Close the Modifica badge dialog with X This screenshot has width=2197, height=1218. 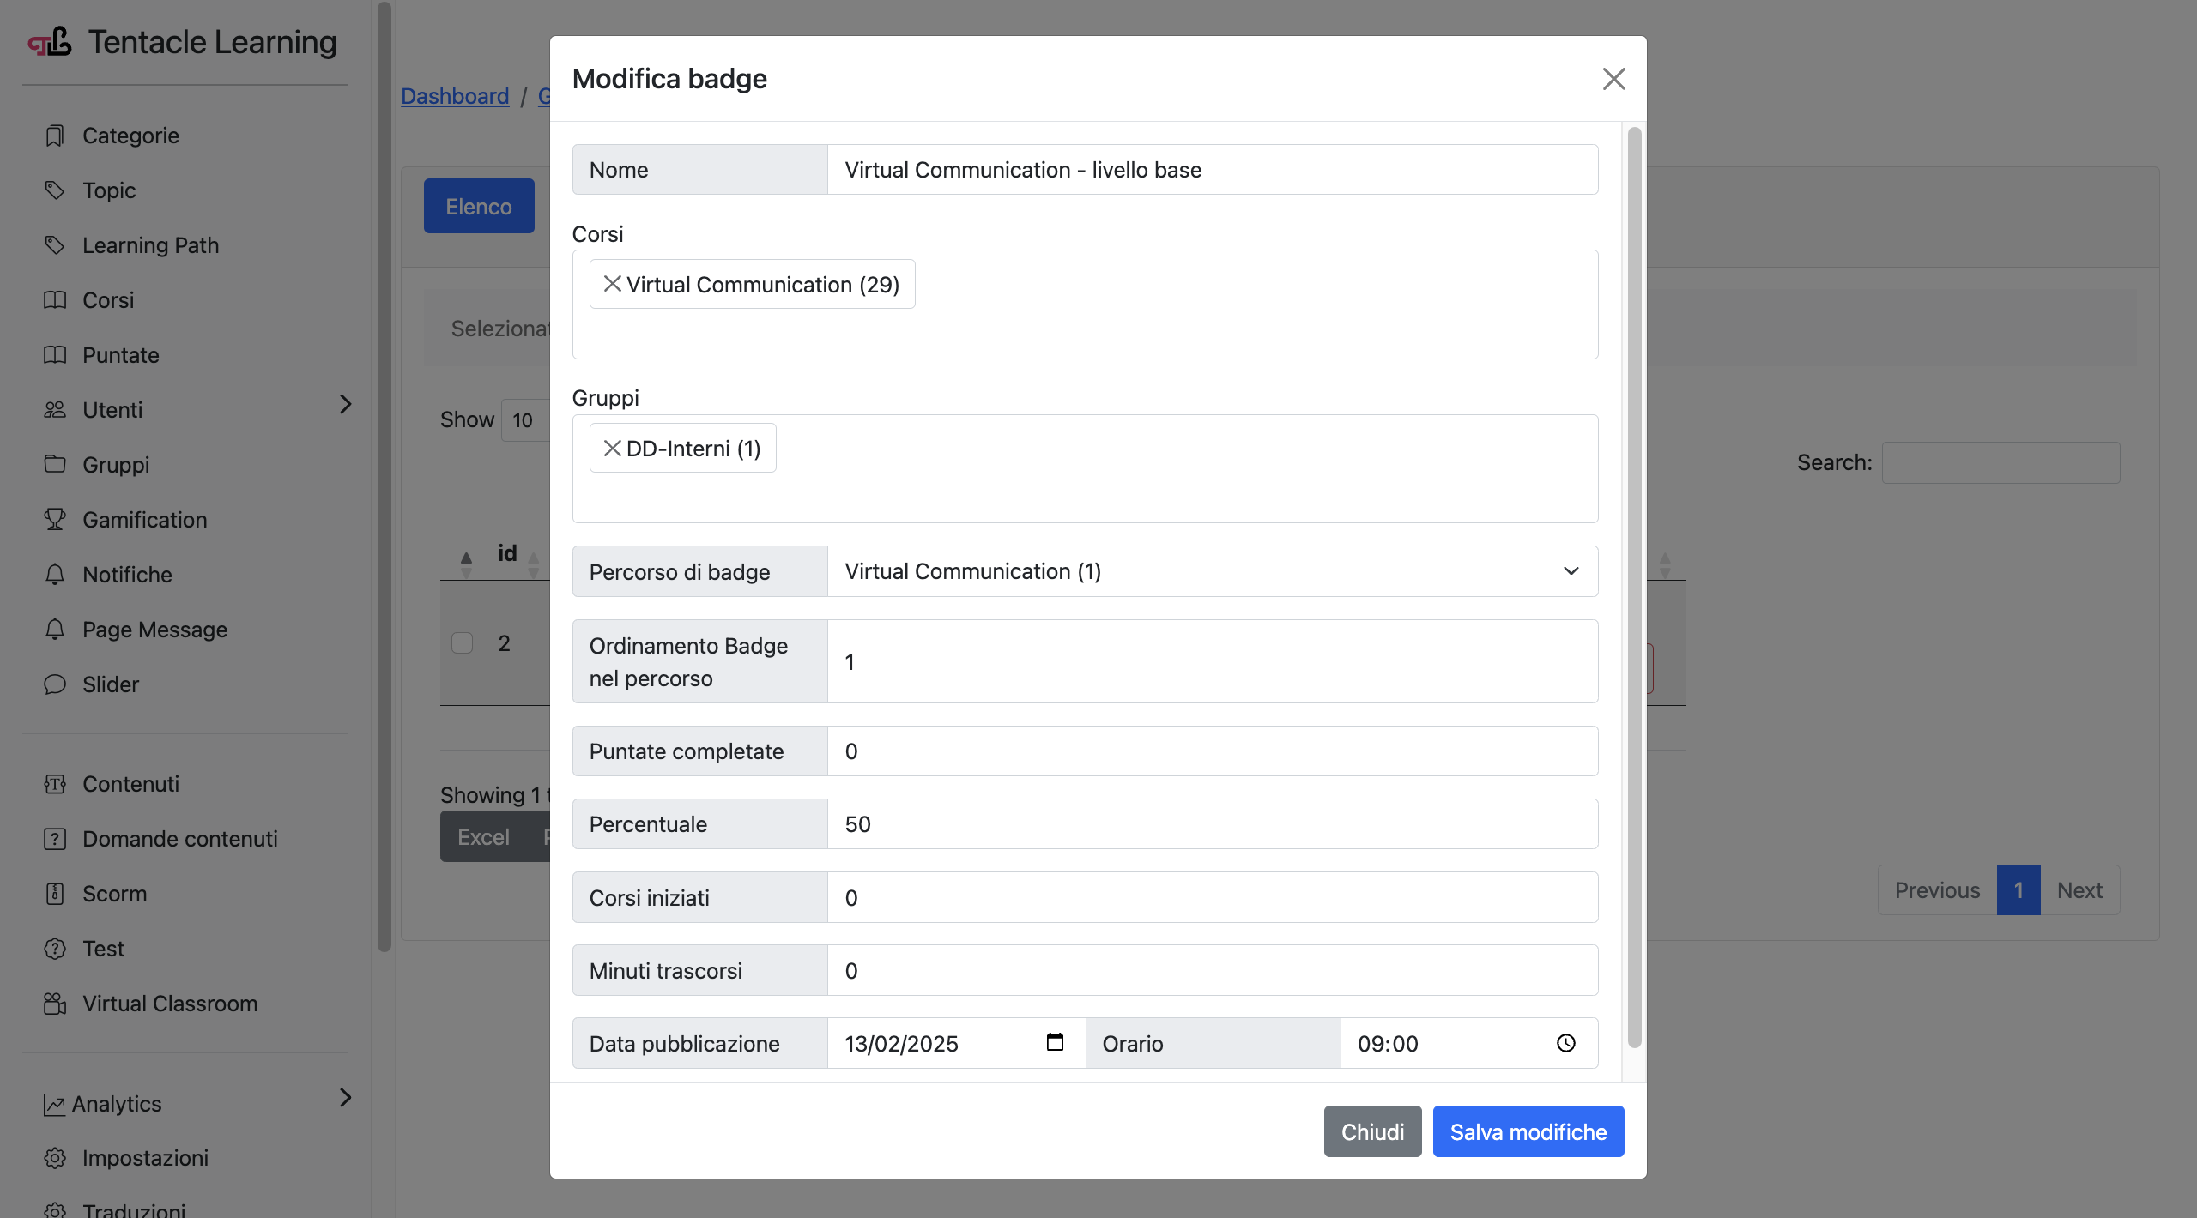tap(1613, 79)
